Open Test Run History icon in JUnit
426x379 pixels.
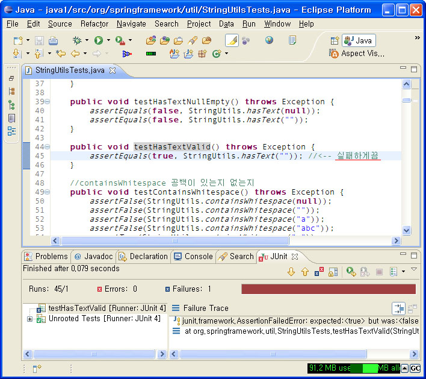click(x=394, y=272)
